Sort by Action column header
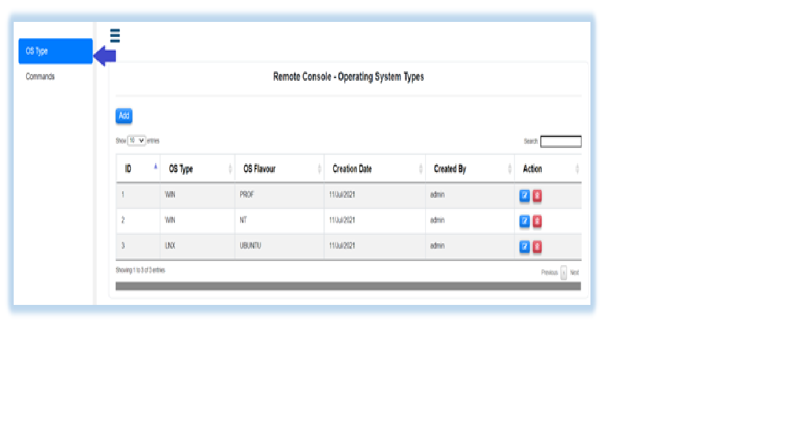This screenshot has width=790, height=444. pos(548,169)
